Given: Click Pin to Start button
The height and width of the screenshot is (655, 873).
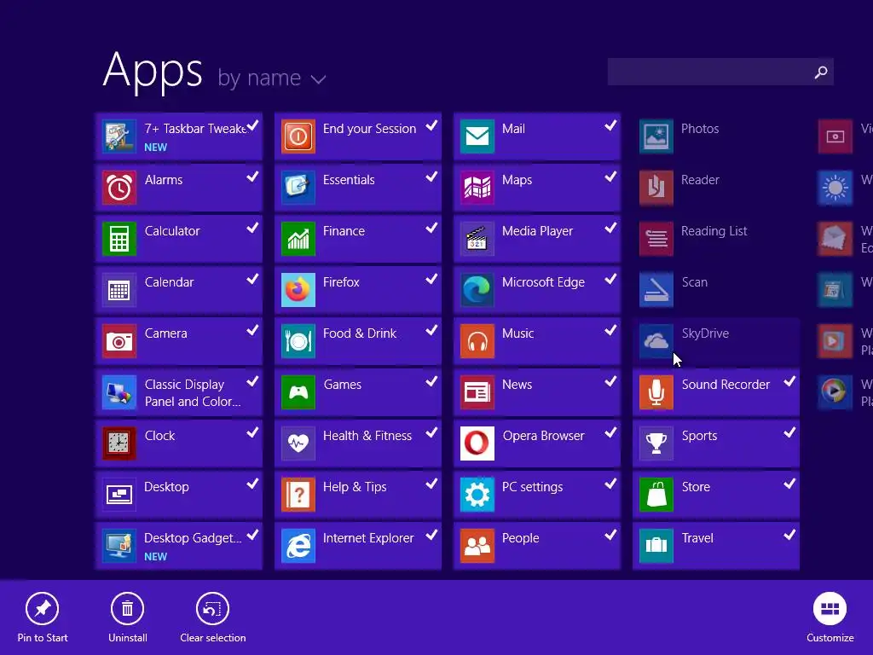Looking at the screenshot, I should [43, 617].
